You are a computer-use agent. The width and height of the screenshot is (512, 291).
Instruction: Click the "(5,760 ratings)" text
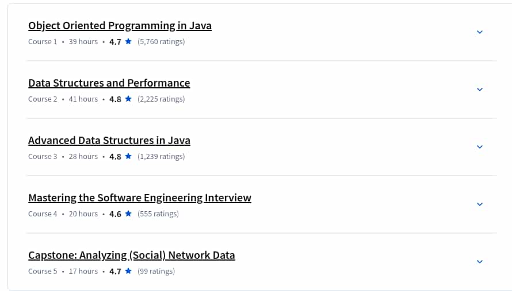tap(161, 42)
